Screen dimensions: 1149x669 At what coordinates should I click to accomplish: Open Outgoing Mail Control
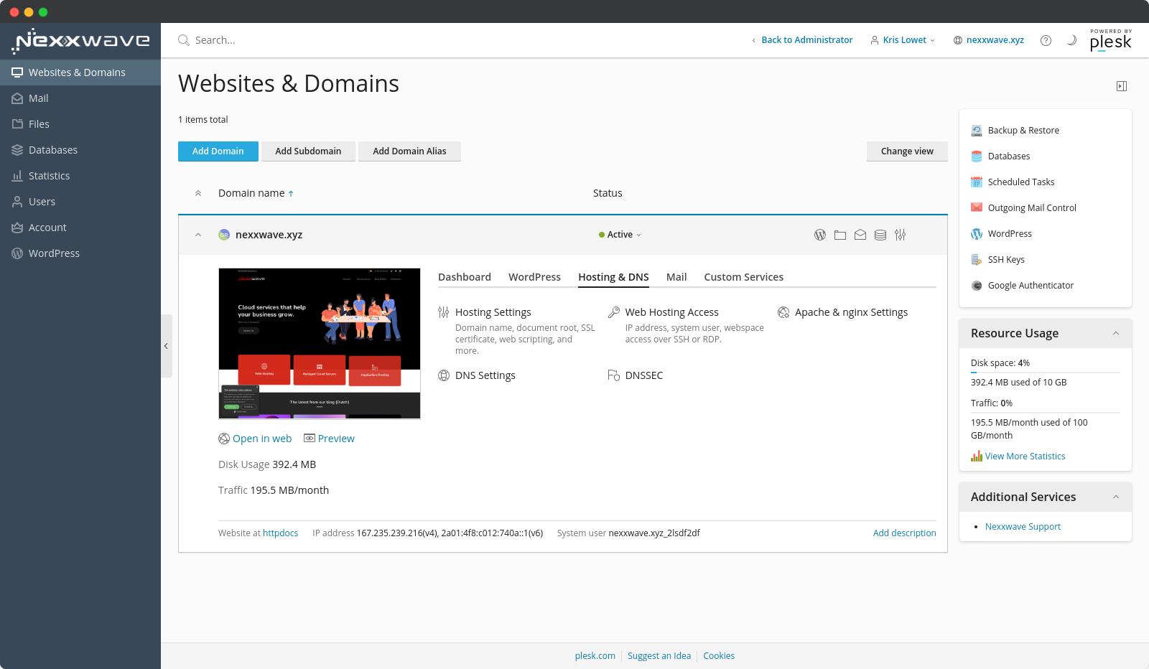point(1023,208)
